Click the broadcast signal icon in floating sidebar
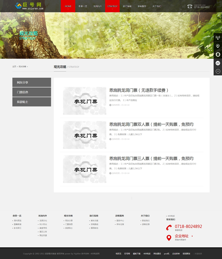Screen dimensions: 222x259 (x=218, y=37)
